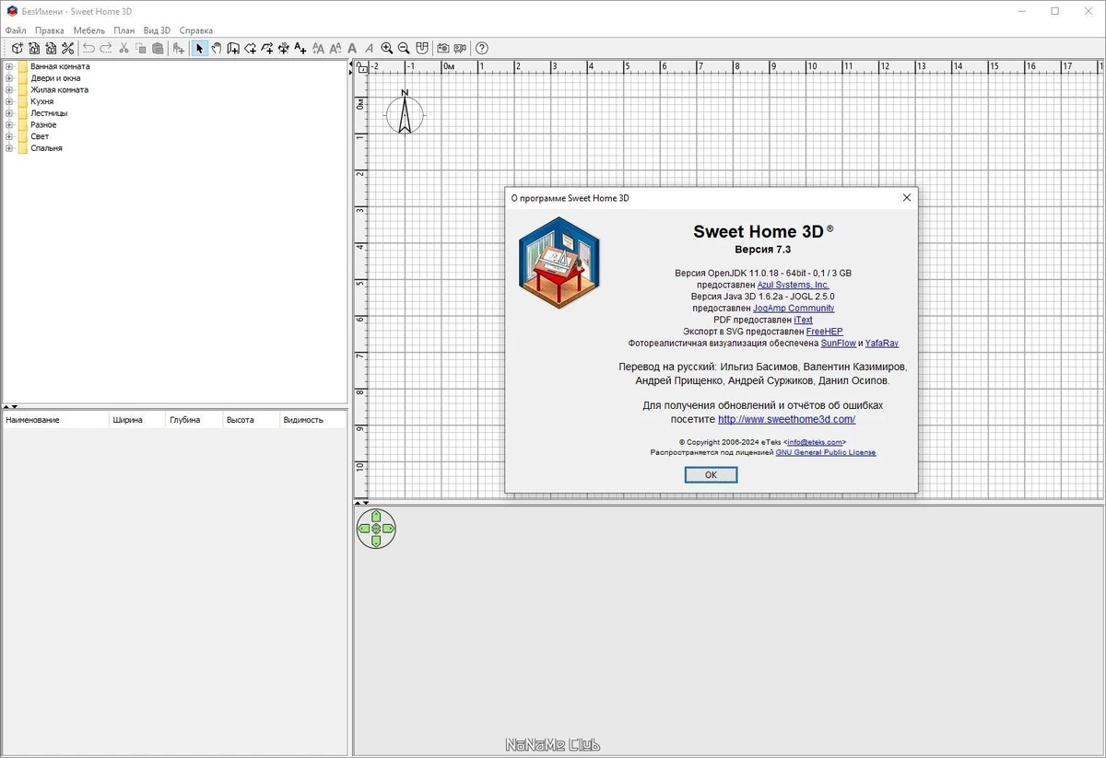The height and width of the screenshot is (758, 1106).
Task: Select the Create dimensions tool
Action: [284, 48]
